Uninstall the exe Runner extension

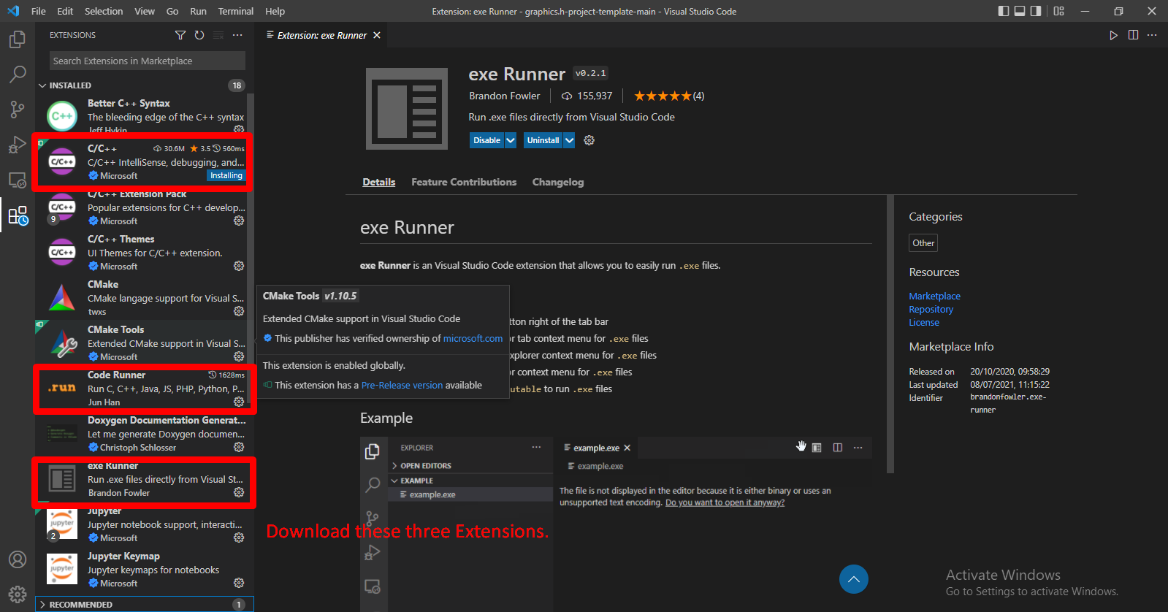click(543, 140)
